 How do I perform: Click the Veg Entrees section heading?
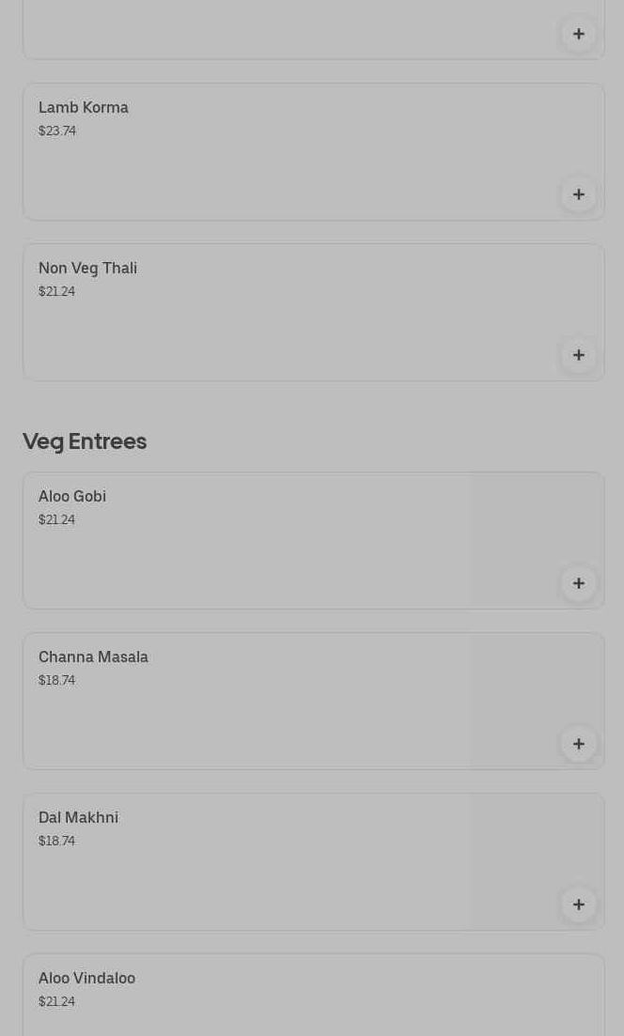click(x=85, y=441)
